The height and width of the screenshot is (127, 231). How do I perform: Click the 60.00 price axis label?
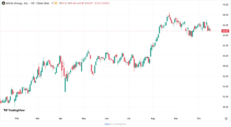[x=225, y=56]
